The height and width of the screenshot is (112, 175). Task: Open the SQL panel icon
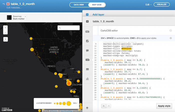(87, 32)
